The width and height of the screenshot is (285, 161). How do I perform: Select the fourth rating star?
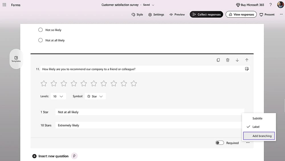(x=74, y=84)
